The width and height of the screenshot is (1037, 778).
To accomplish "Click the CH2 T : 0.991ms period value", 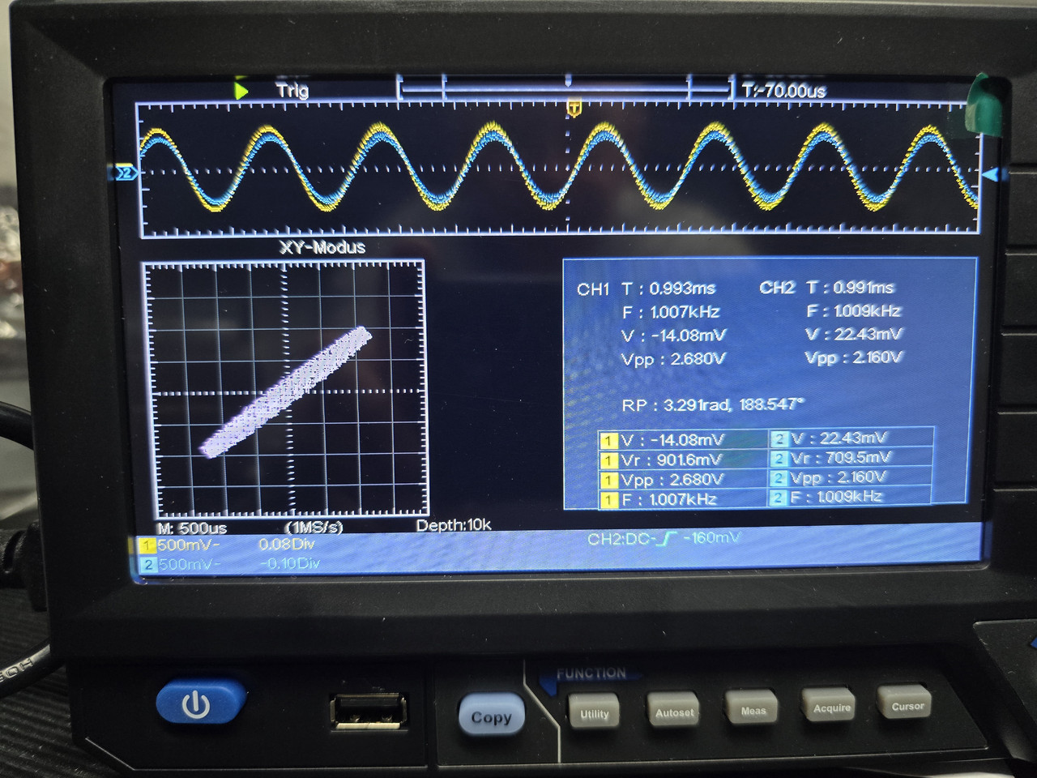I will click(x=850, y=288).
